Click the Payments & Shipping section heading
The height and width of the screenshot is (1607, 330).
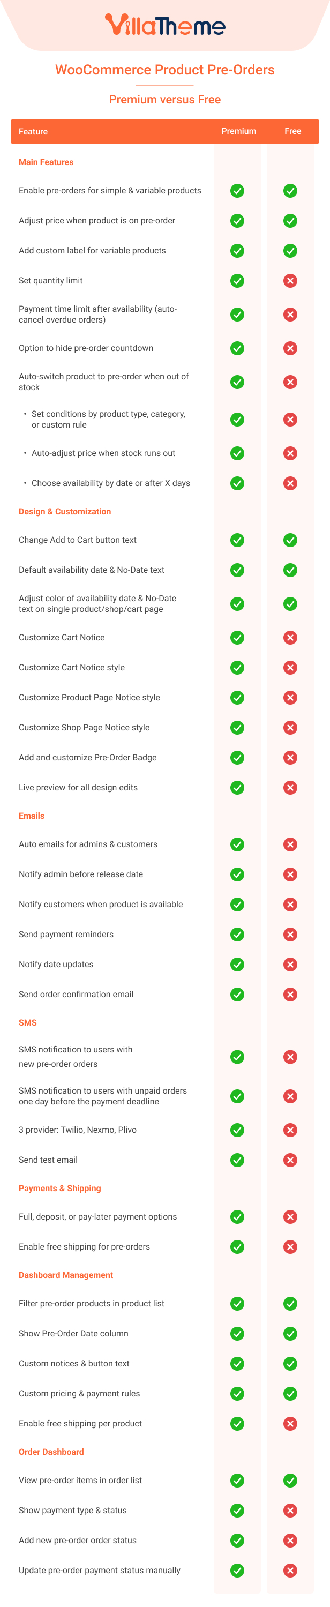point(60,1189)
